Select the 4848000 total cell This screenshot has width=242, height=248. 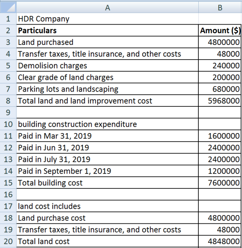pyautogui.click(x=220, y=242)
